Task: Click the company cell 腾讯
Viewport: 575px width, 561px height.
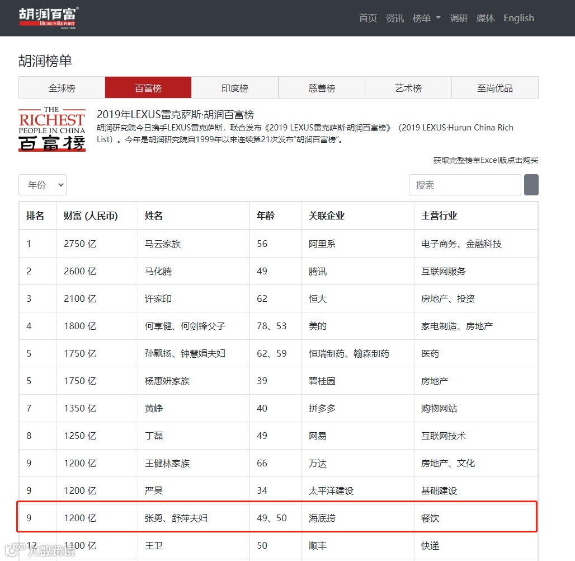Action: click(318, 272)
